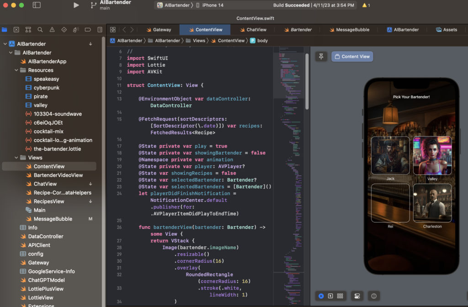Collapse the Resources folder
This screenshot has height=307, width=468.
click(x=17, y=70)
